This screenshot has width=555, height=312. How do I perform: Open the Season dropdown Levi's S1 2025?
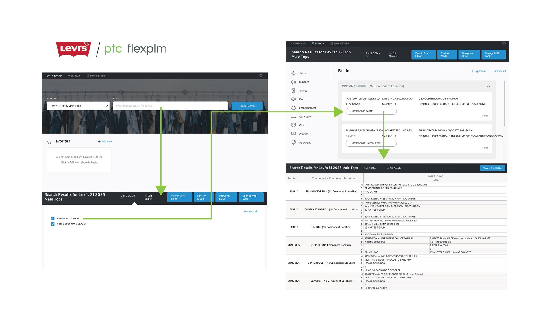(x=78, y=106)
